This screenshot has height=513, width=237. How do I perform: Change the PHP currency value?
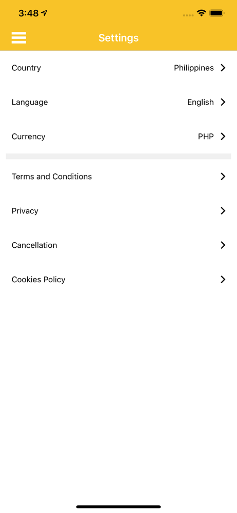point(206,136)
